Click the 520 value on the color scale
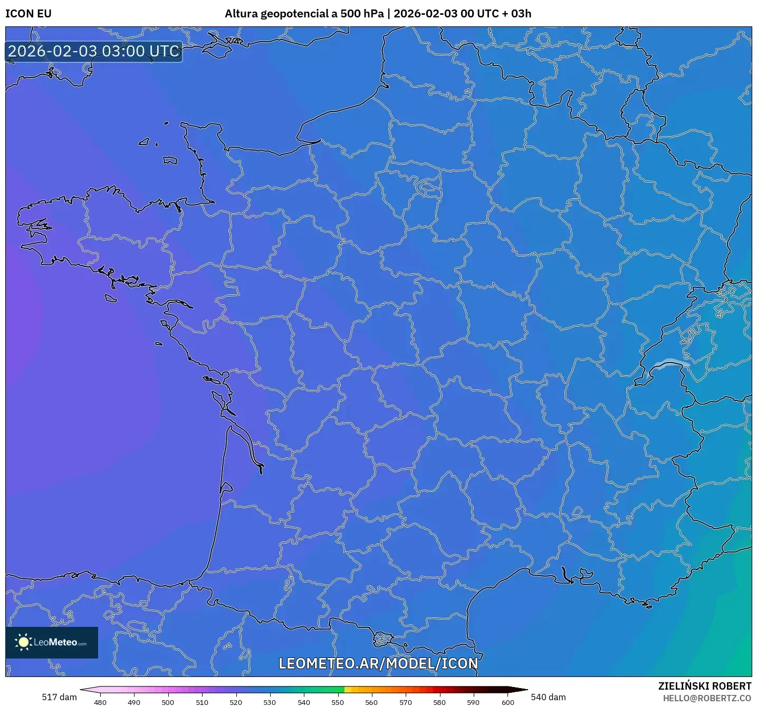The image size is (757, 706). pyautogui.click(x=236, y=702)
